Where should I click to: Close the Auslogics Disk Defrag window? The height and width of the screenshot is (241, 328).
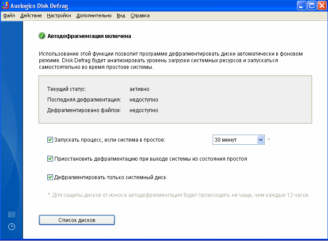321,6
